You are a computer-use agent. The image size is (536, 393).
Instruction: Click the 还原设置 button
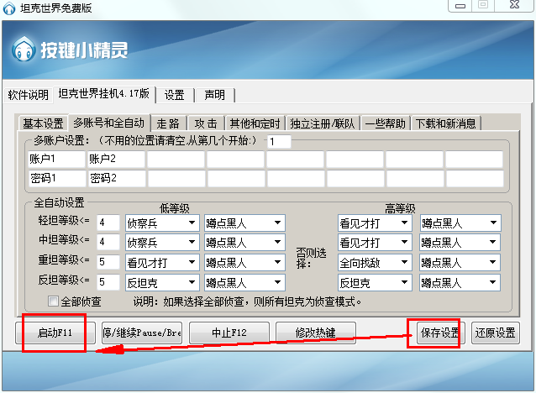click(494, 333)
